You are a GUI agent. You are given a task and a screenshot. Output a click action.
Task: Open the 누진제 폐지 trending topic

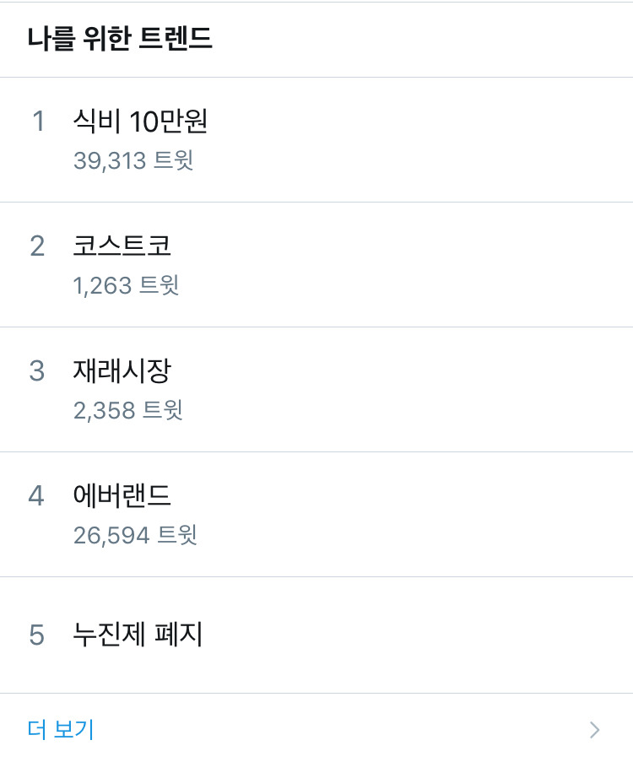point(138,635)
